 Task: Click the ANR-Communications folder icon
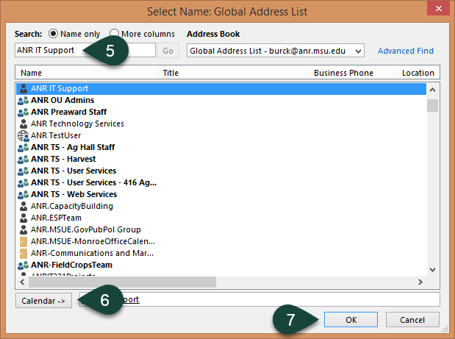(x=23, y=253)
